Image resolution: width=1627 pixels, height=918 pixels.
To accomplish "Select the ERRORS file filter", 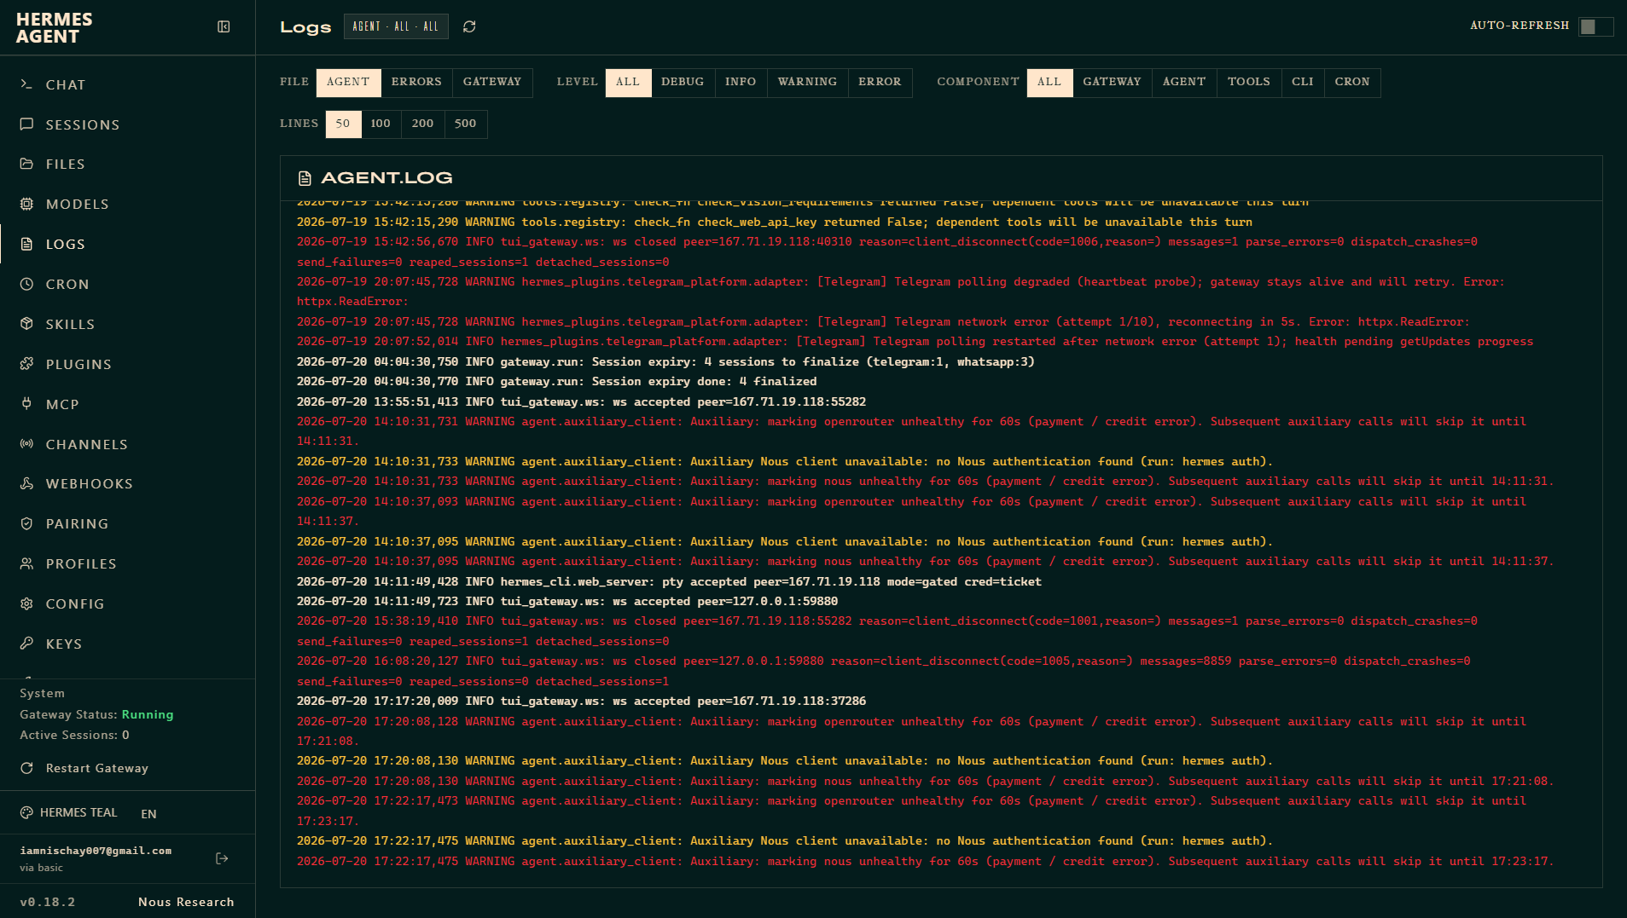I will point(416,83).
